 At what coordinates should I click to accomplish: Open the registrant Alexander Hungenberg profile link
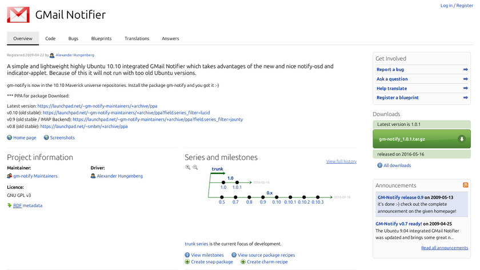[x=75, y=55]
